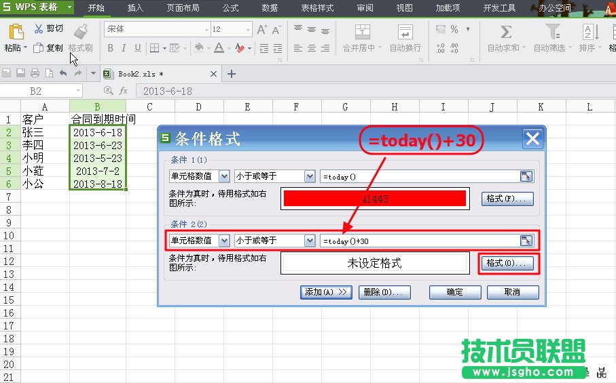The width and height of the screenshot is (616, 383).
Task: Click the red format preview for condition 1
Action: (x=375, y=199)
